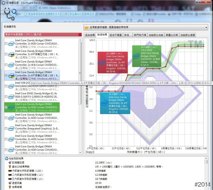The width and height of the screenshot is (213, 190).
Task: Open the 熱門排行榜 tab
Action: point(140,35)
